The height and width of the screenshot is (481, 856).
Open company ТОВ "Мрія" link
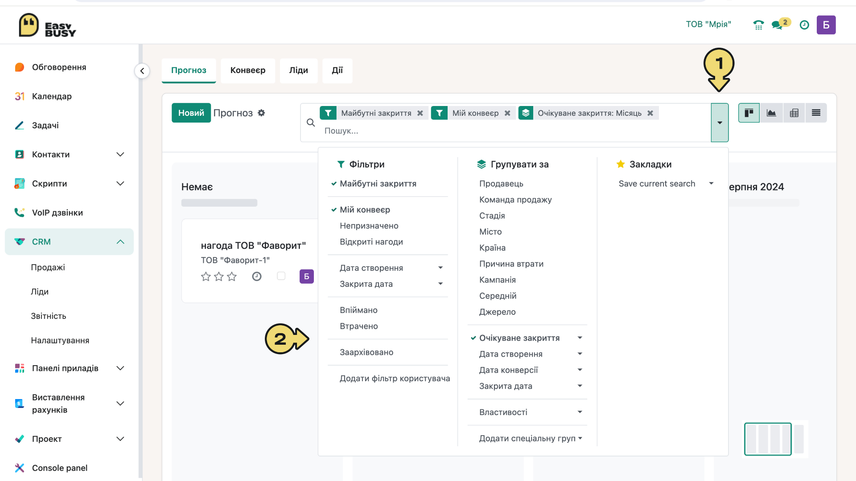[x=708, y=24]
